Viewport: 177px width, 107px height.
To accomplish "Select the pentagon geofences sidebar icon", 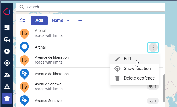I will pos(7,98).
